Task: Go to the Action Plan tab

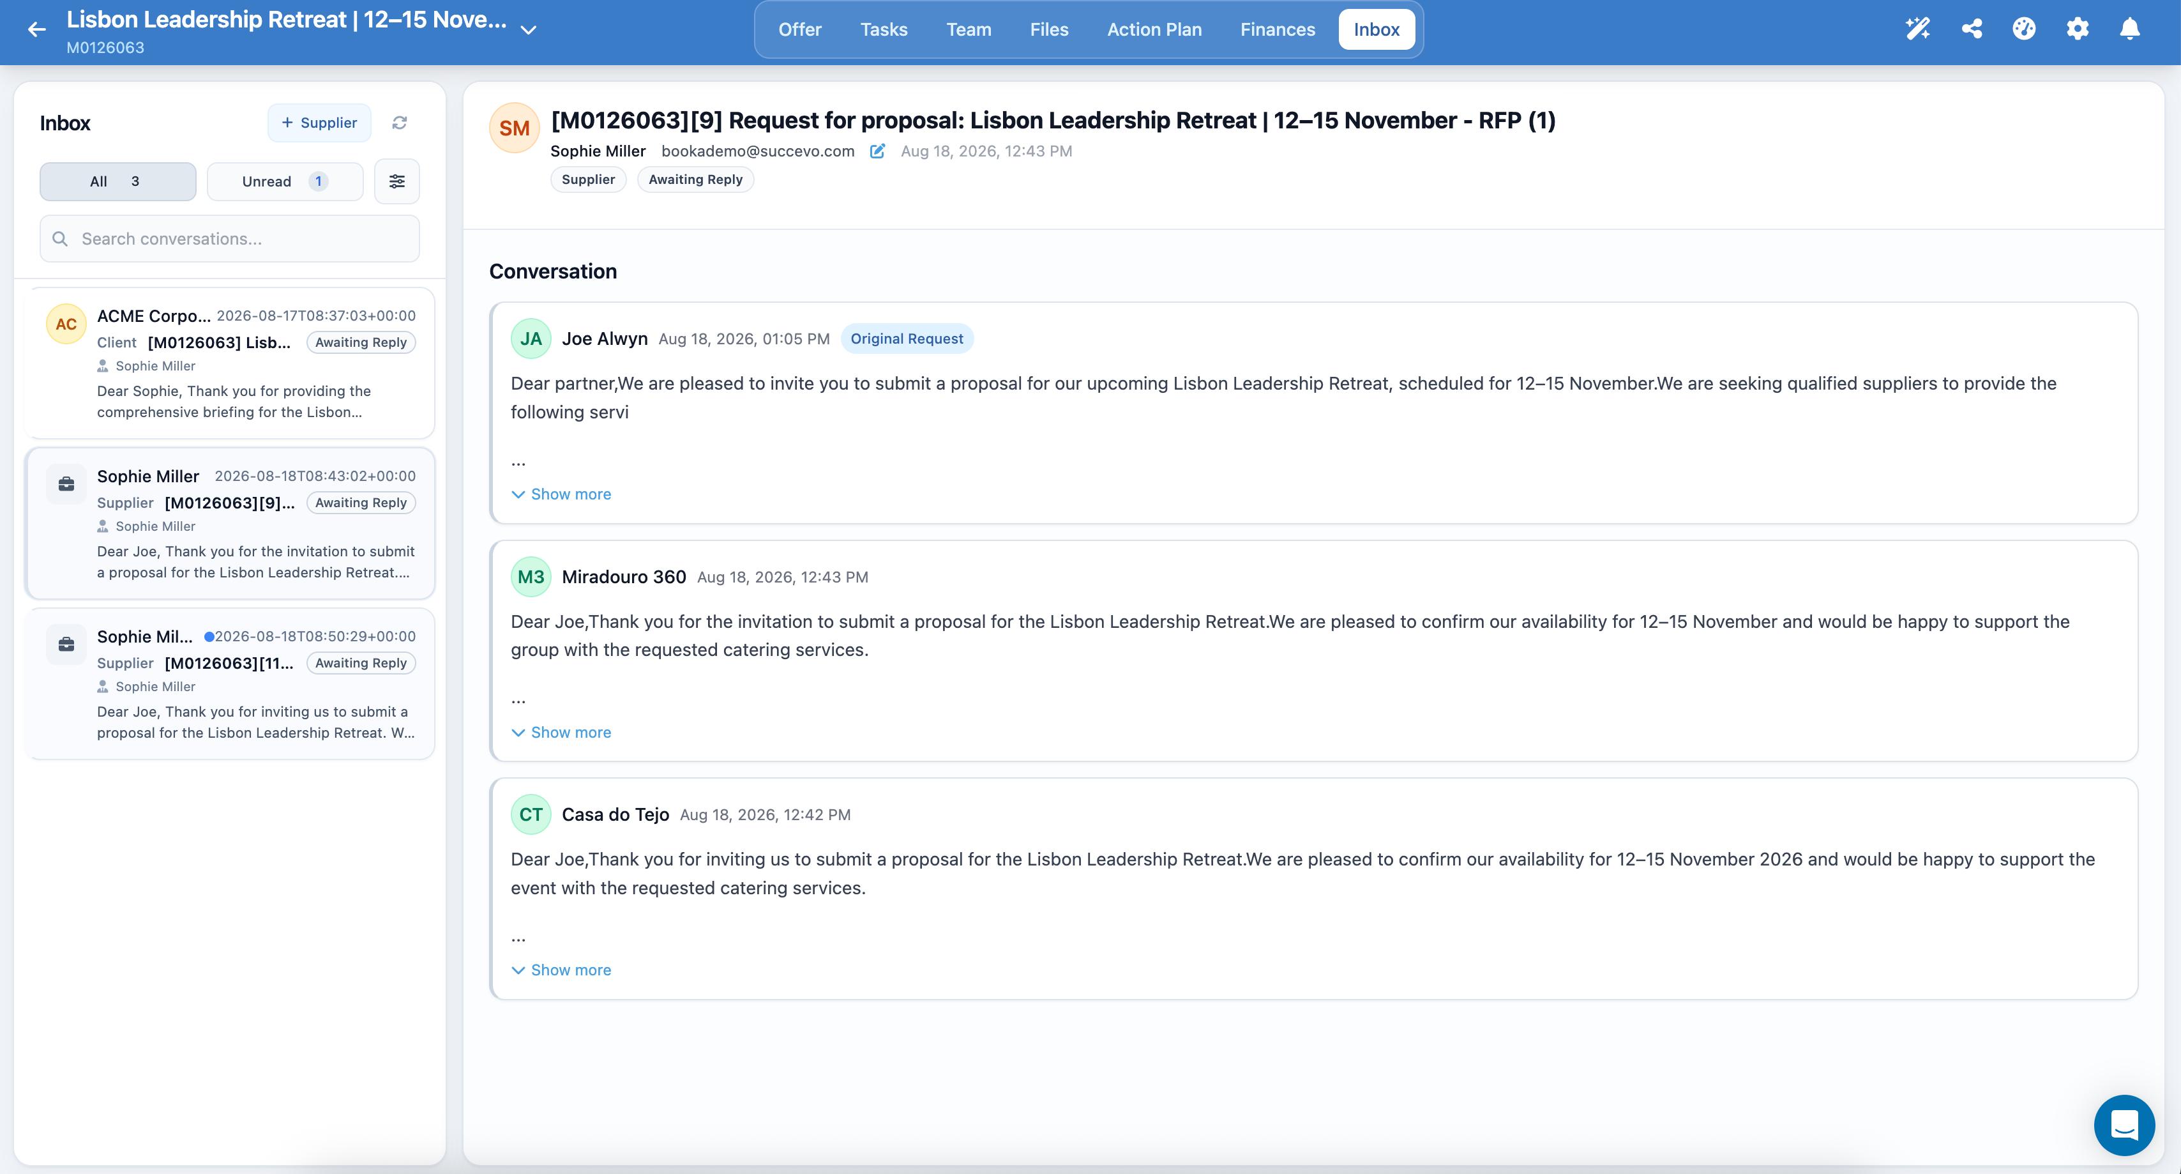Action: click(1154, 29)
